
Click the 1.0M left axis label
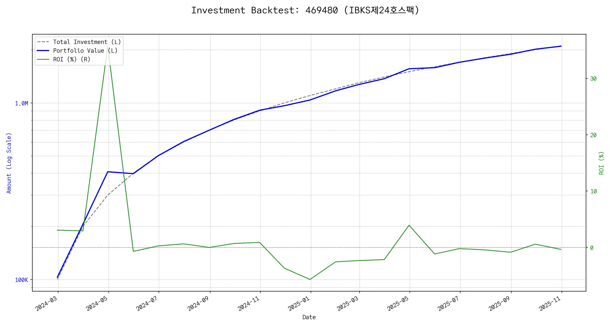click(x=21, y=104)
